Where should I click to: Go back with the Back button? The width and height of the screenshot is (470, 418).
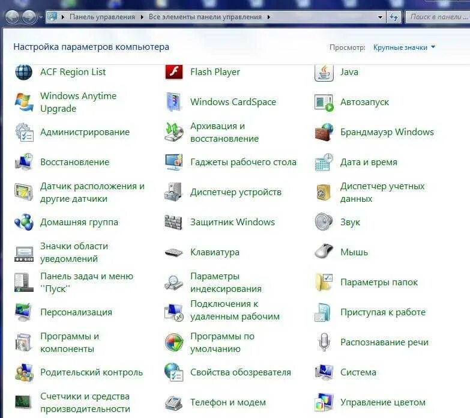click(x=13, y=17)
